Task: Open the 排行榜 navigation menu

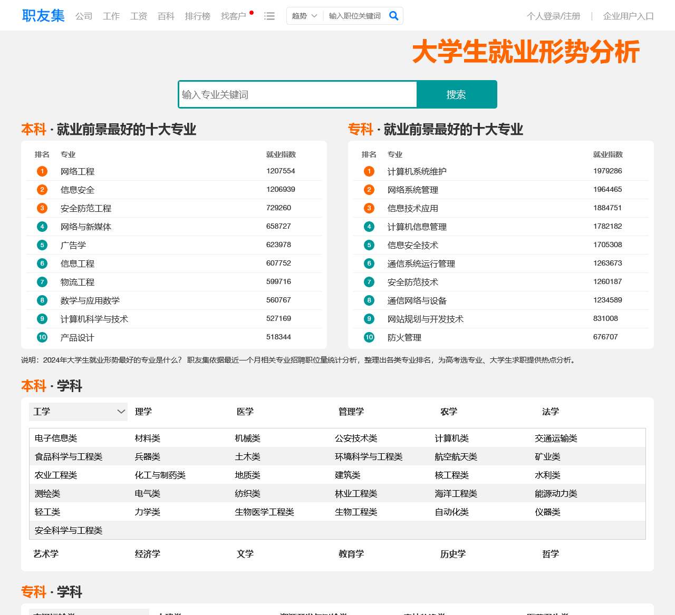Action: coord(197,16)
